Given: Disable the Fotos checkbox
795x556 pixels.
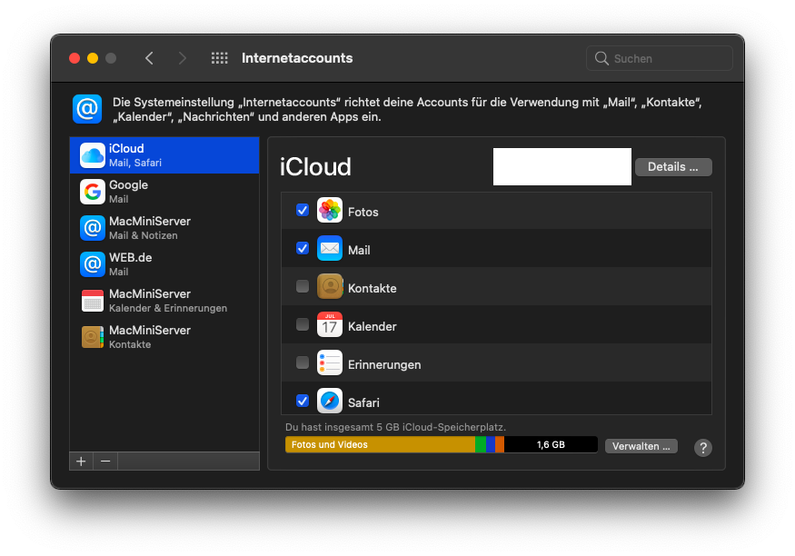Looking at the screenshot, I should click(303, 211).
